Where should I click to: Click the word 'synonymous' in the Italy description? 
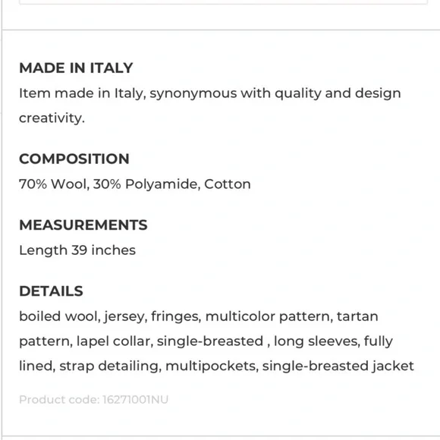[193, 94]
